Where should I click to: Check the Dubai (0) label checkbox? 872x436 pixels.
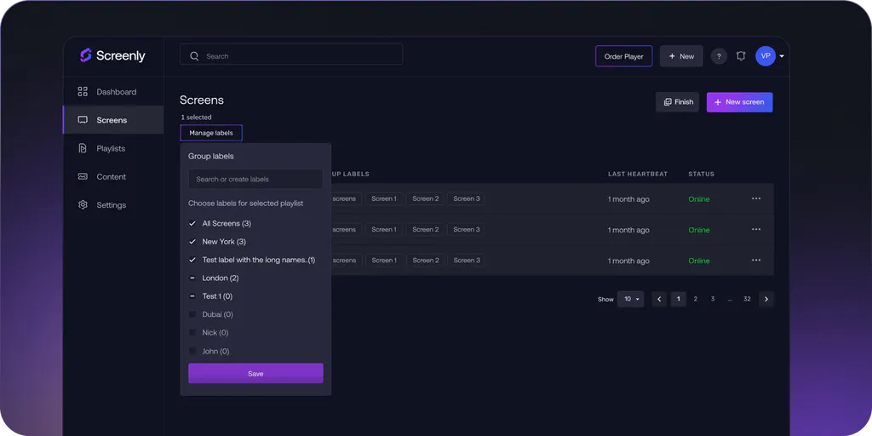(x=192, y=315)
